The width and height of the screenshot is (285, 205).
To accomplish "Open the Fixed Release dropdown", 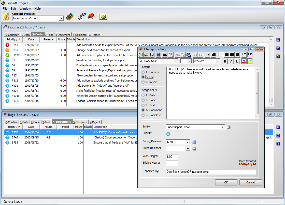I will pyautogui.click(x=188, y=149).
